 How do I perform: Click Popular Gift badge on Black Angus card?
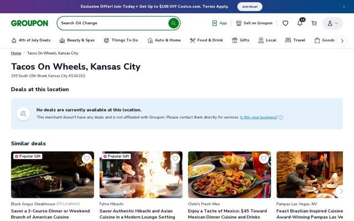(28, 156)
